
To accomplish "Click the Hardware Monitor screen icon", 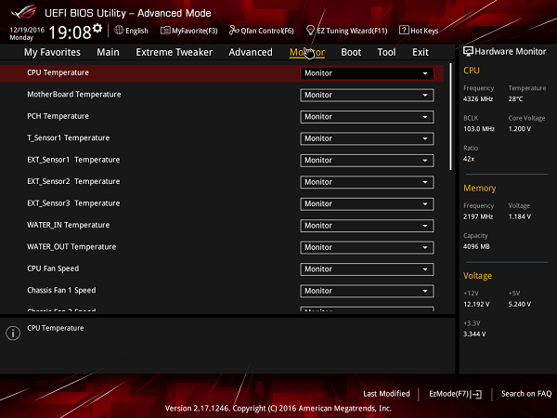I will [x=468, y=51].
